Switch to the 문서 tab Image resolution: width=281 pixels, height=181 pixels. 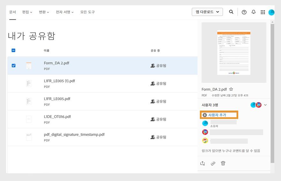coord(12,12)
